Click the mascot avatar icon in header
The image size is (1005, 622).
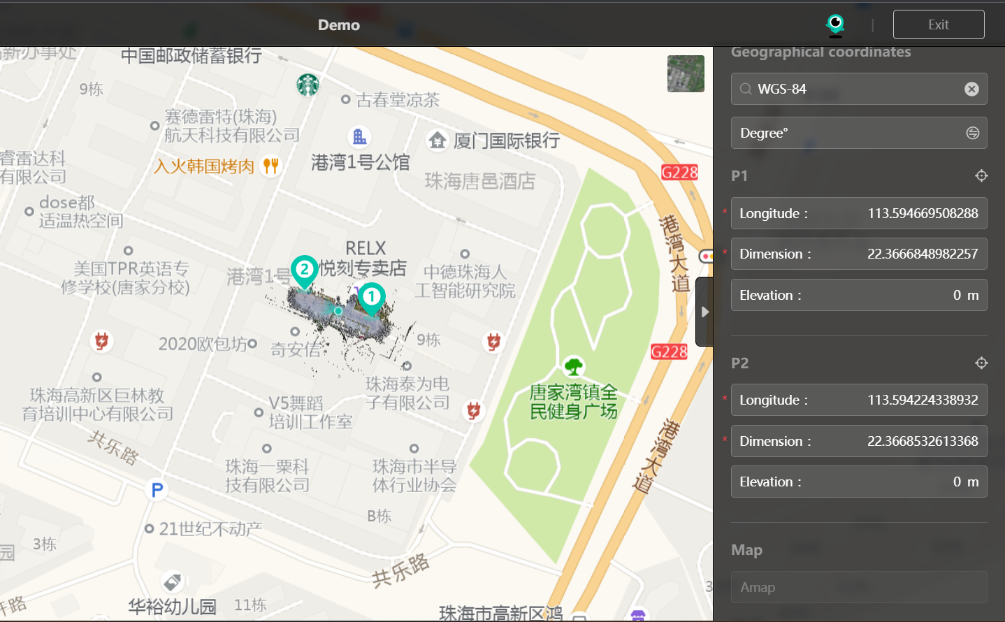(835, 24)
